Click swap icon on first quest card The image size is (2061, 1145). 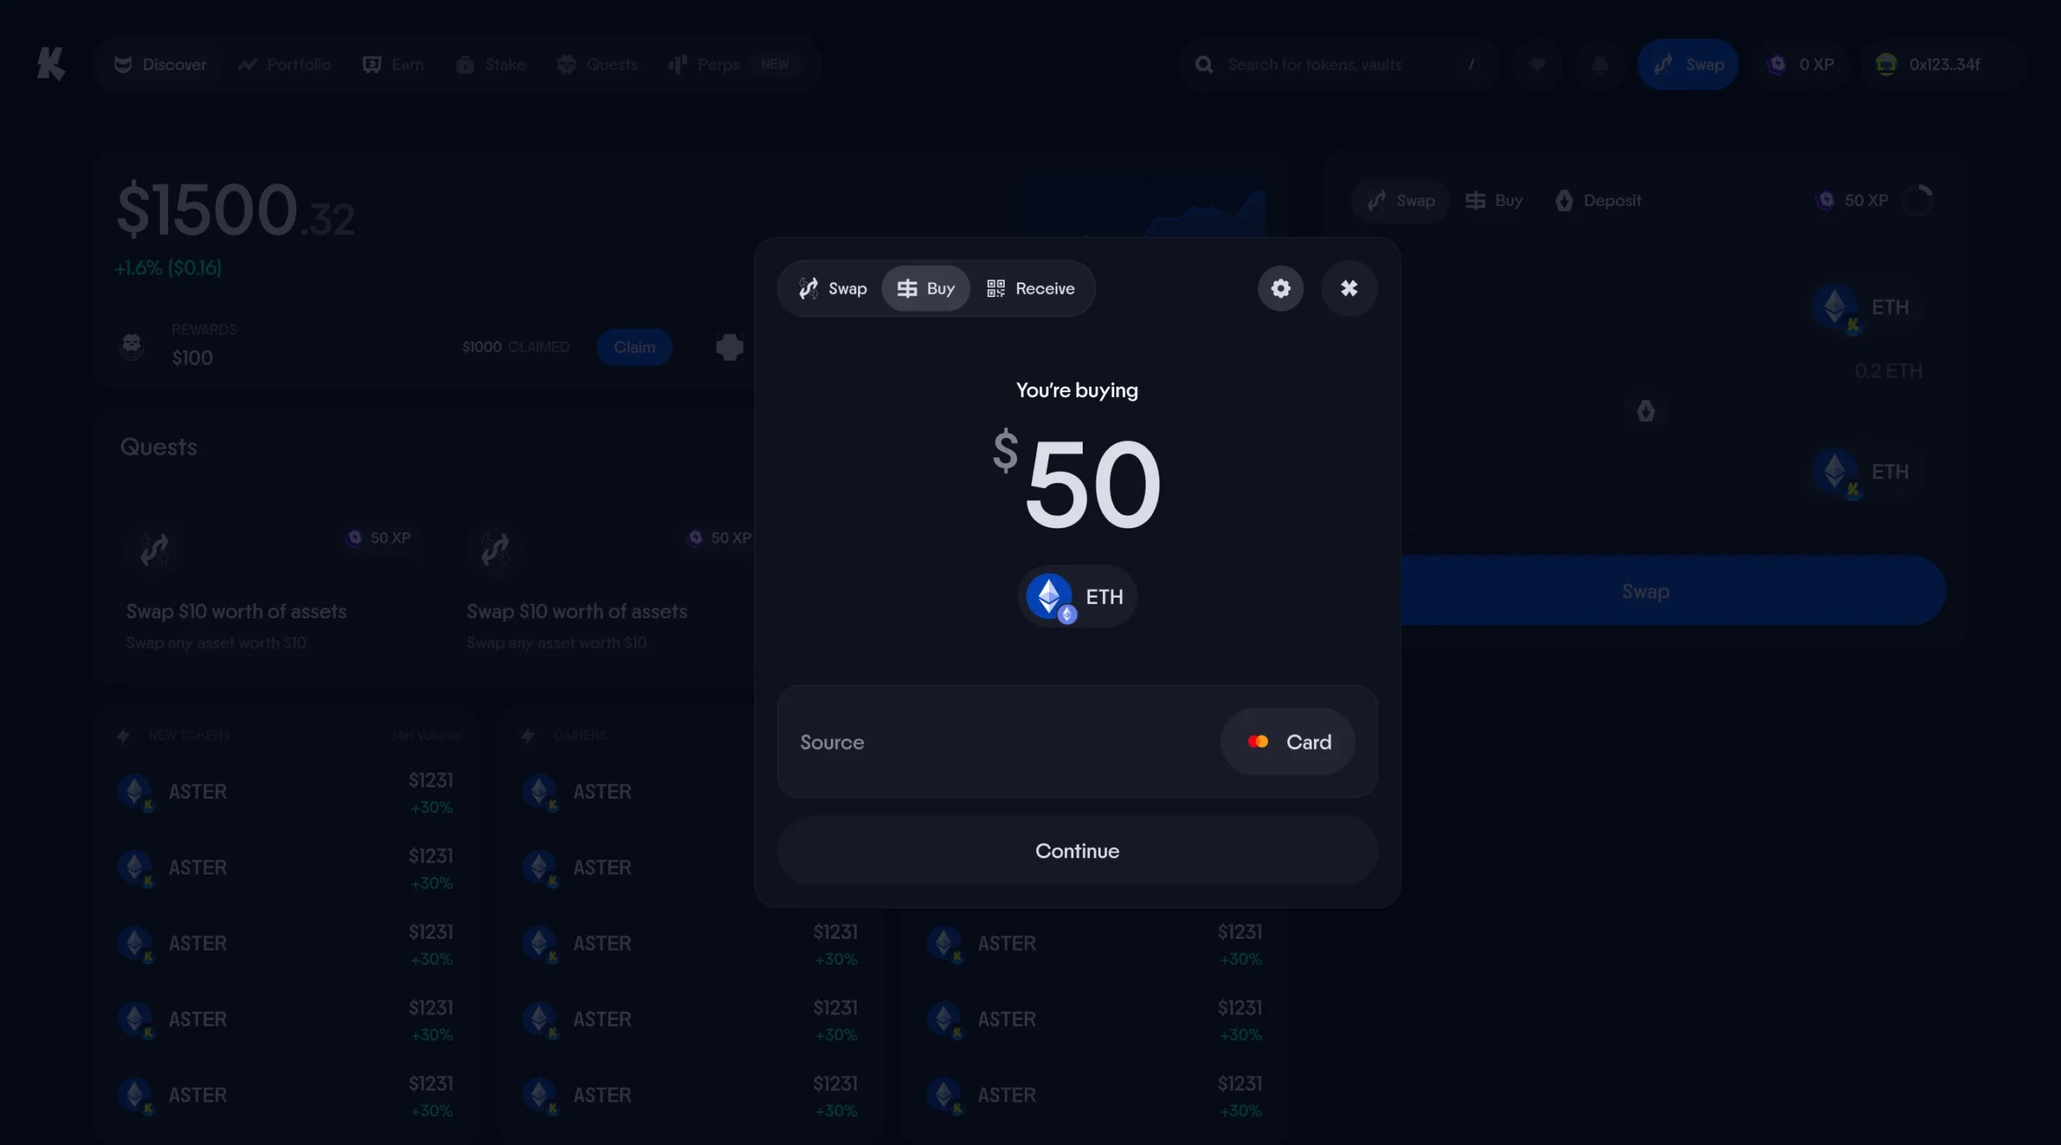[155, 549]
